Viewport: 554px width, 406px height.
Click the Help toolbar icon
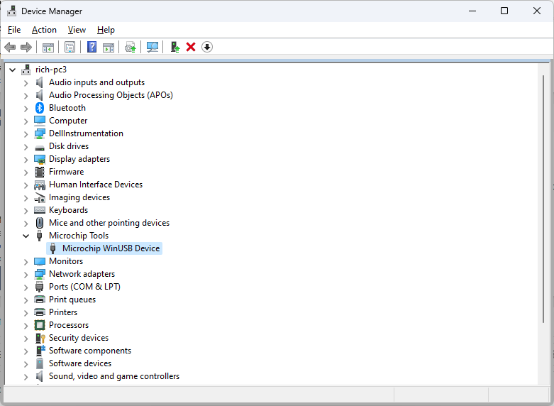[x=92, y=47]
